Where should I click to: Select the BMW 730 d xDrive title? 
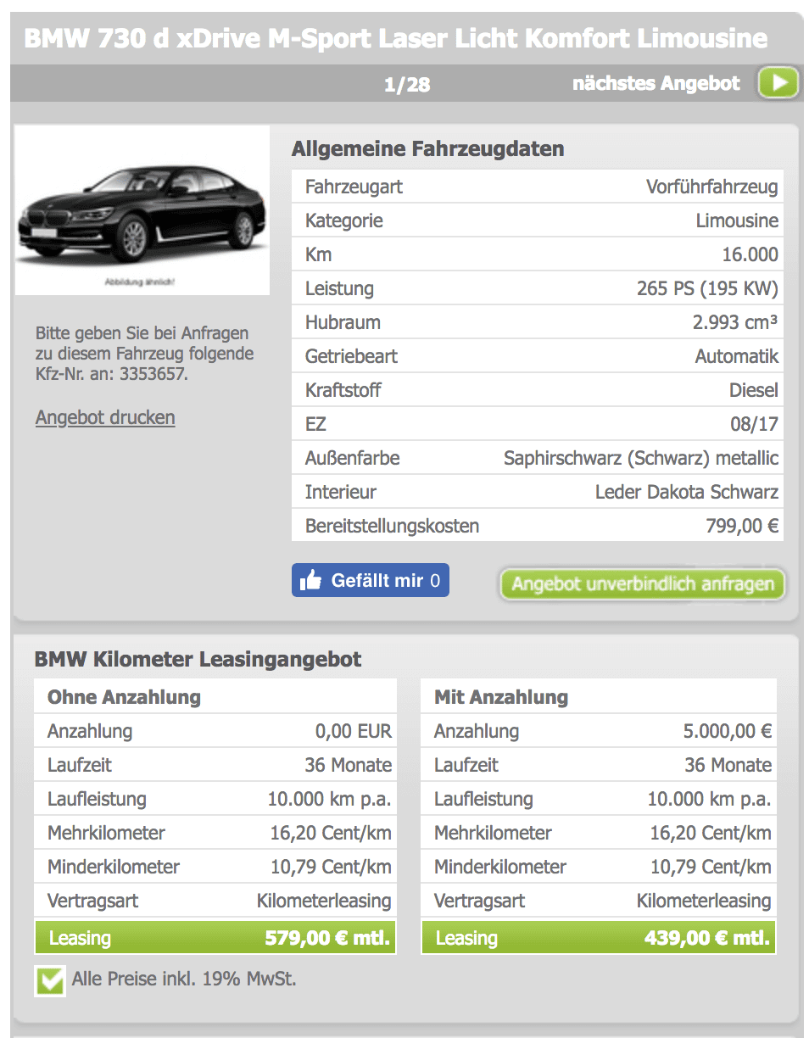(x=396, y=38)
